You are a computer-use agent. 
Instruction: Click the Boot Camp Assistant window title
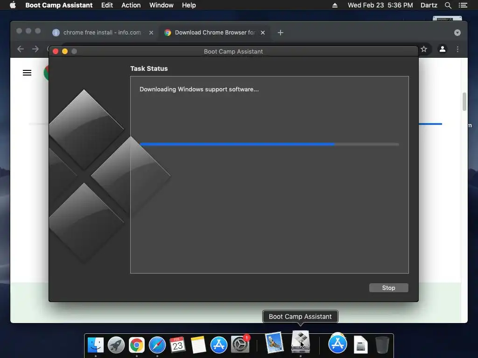(x=233, y=51)
